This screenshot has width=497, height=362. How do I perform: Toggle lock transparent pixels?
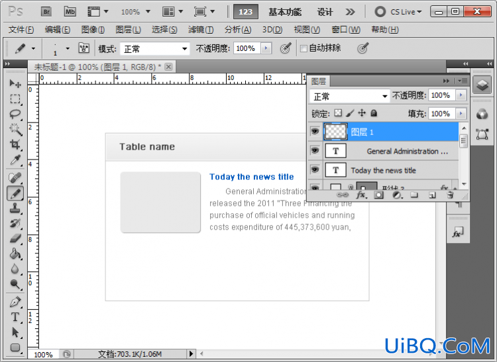pos(338,113)
